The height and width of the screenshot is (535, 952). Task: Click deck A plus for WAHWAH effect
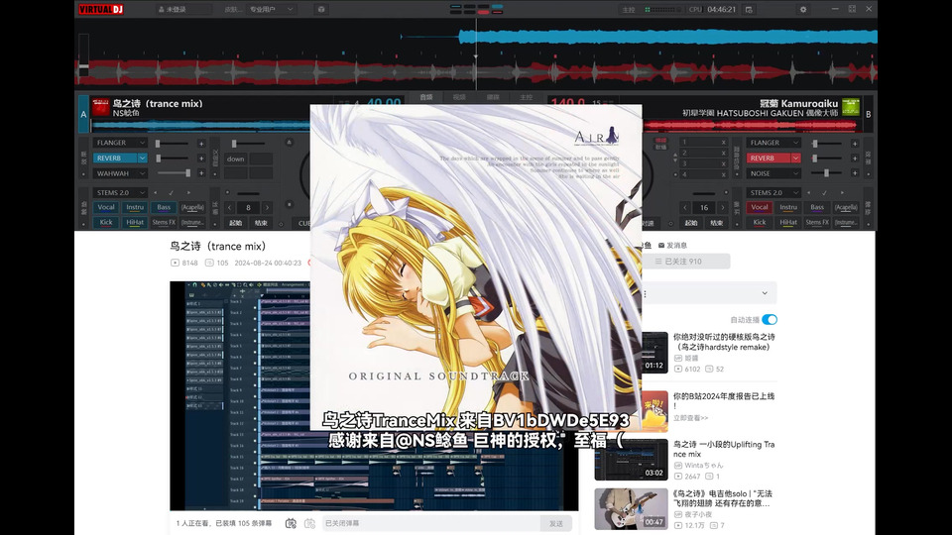[201, 173]
